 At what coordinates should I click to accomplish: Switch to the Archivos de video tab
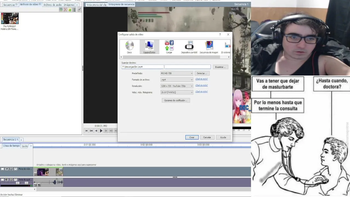coord(30,4)
